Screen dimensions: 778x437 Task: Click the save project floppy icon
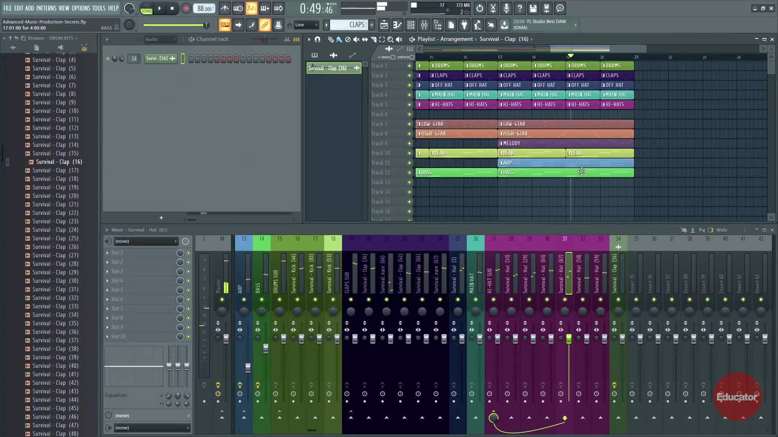(533, 8)
